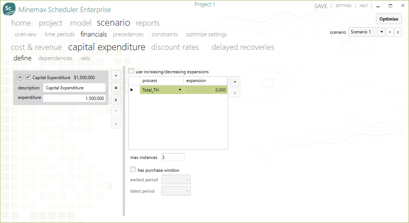Image resolution: width=409 pixels, height=223 pixels.
Task: Open the dependencies subtab
Action: click(x=56, y=58)
